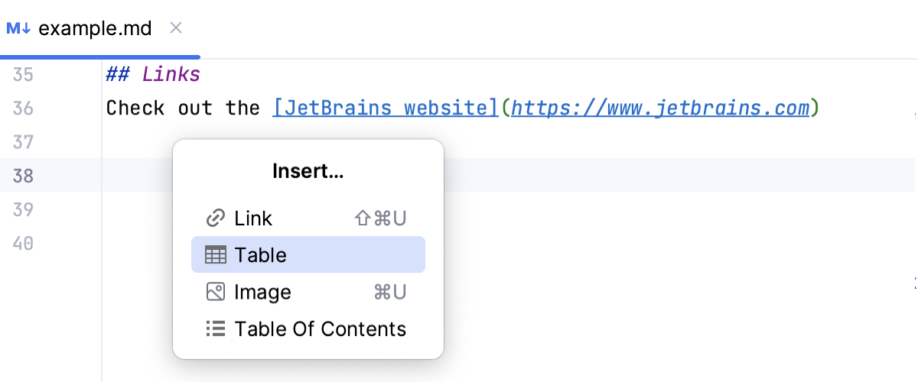Click the Image picture icon
Image resolution: width=918 pixels, height=382 pixels.
pos(216,292)
